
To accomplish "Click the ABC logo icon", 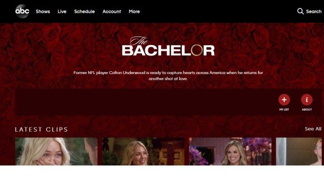I will [x=22, y=11].
